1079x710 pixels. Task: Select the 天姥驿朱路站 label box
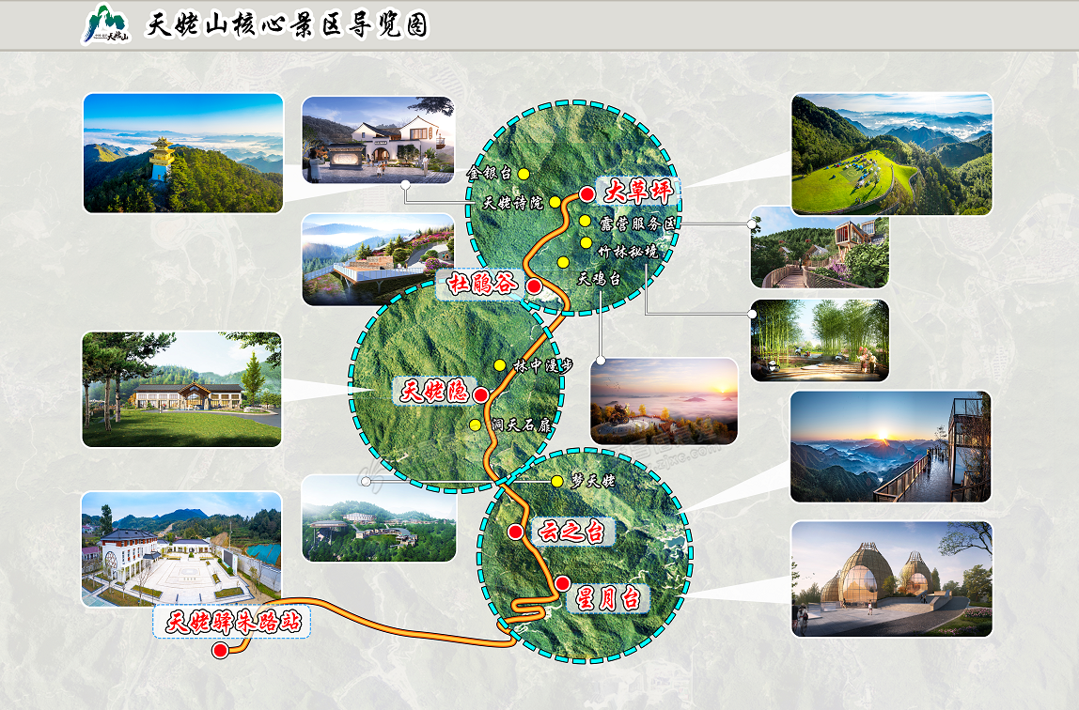point(232,622)
